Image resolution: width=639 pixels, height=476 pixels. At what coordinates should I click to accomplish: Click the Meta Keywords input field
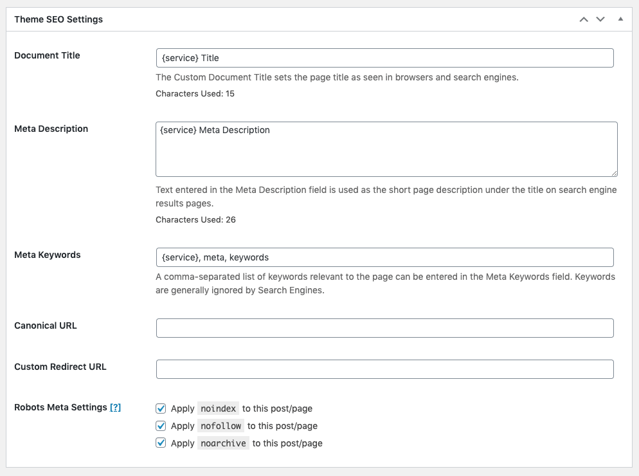(384, 257)
